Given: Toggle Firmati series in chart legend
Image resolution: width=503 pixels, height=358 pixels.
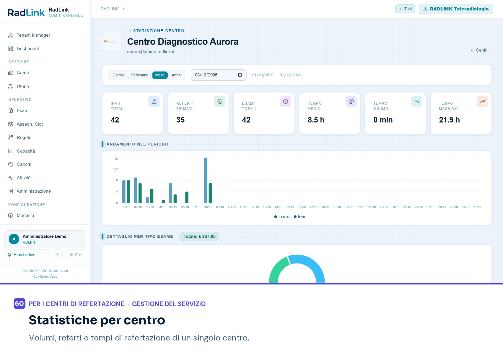Looking at the screenshot, I should pos(282,216).
